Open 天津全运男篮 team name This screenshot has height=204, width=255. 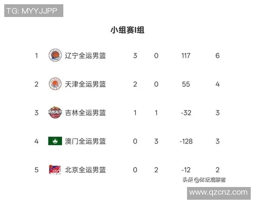[85, 84]
